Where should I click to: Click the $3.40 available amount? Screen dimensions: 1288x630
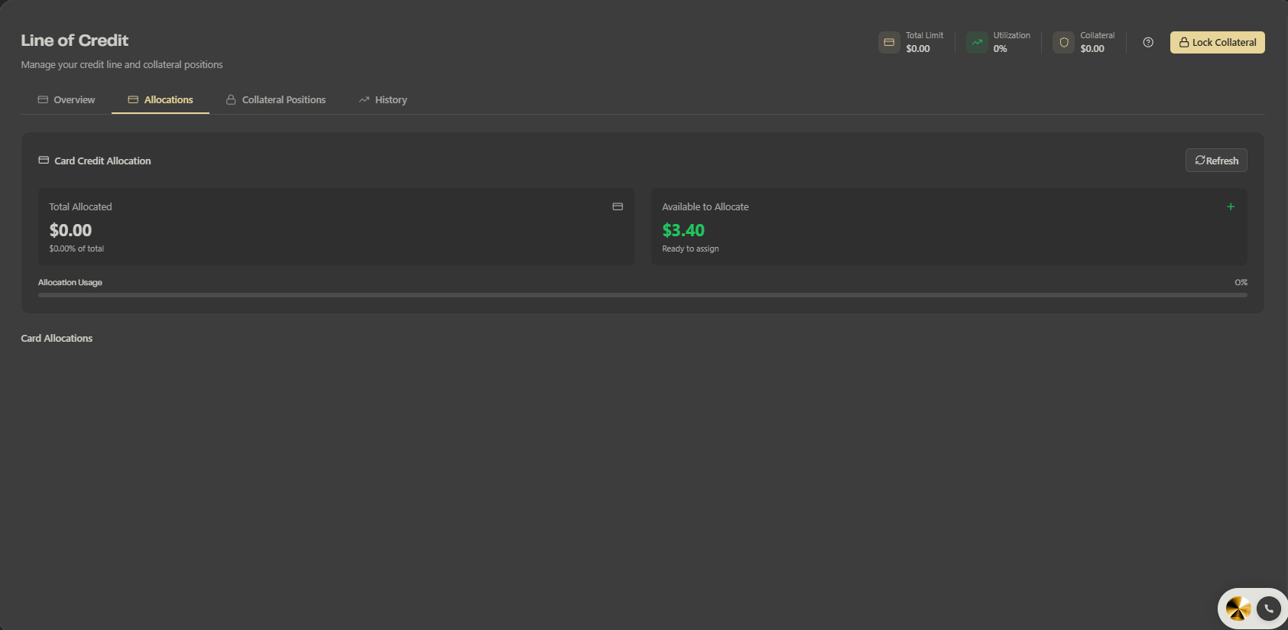pyautogui.click(x=683, y=230)
